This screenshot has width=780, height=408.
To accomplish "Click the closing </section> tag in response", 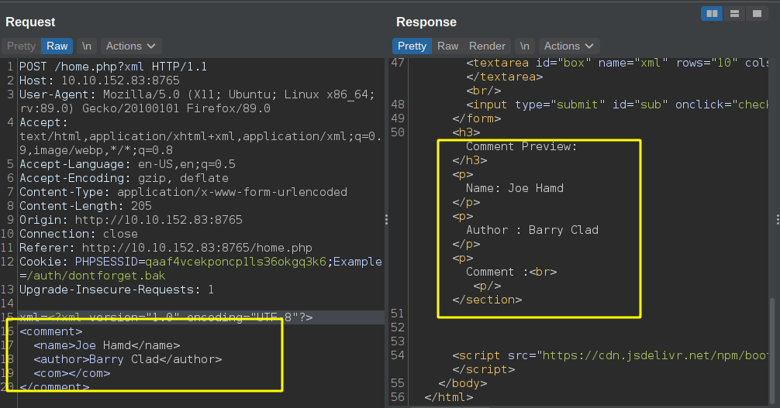I will click(x=487, y=300).
